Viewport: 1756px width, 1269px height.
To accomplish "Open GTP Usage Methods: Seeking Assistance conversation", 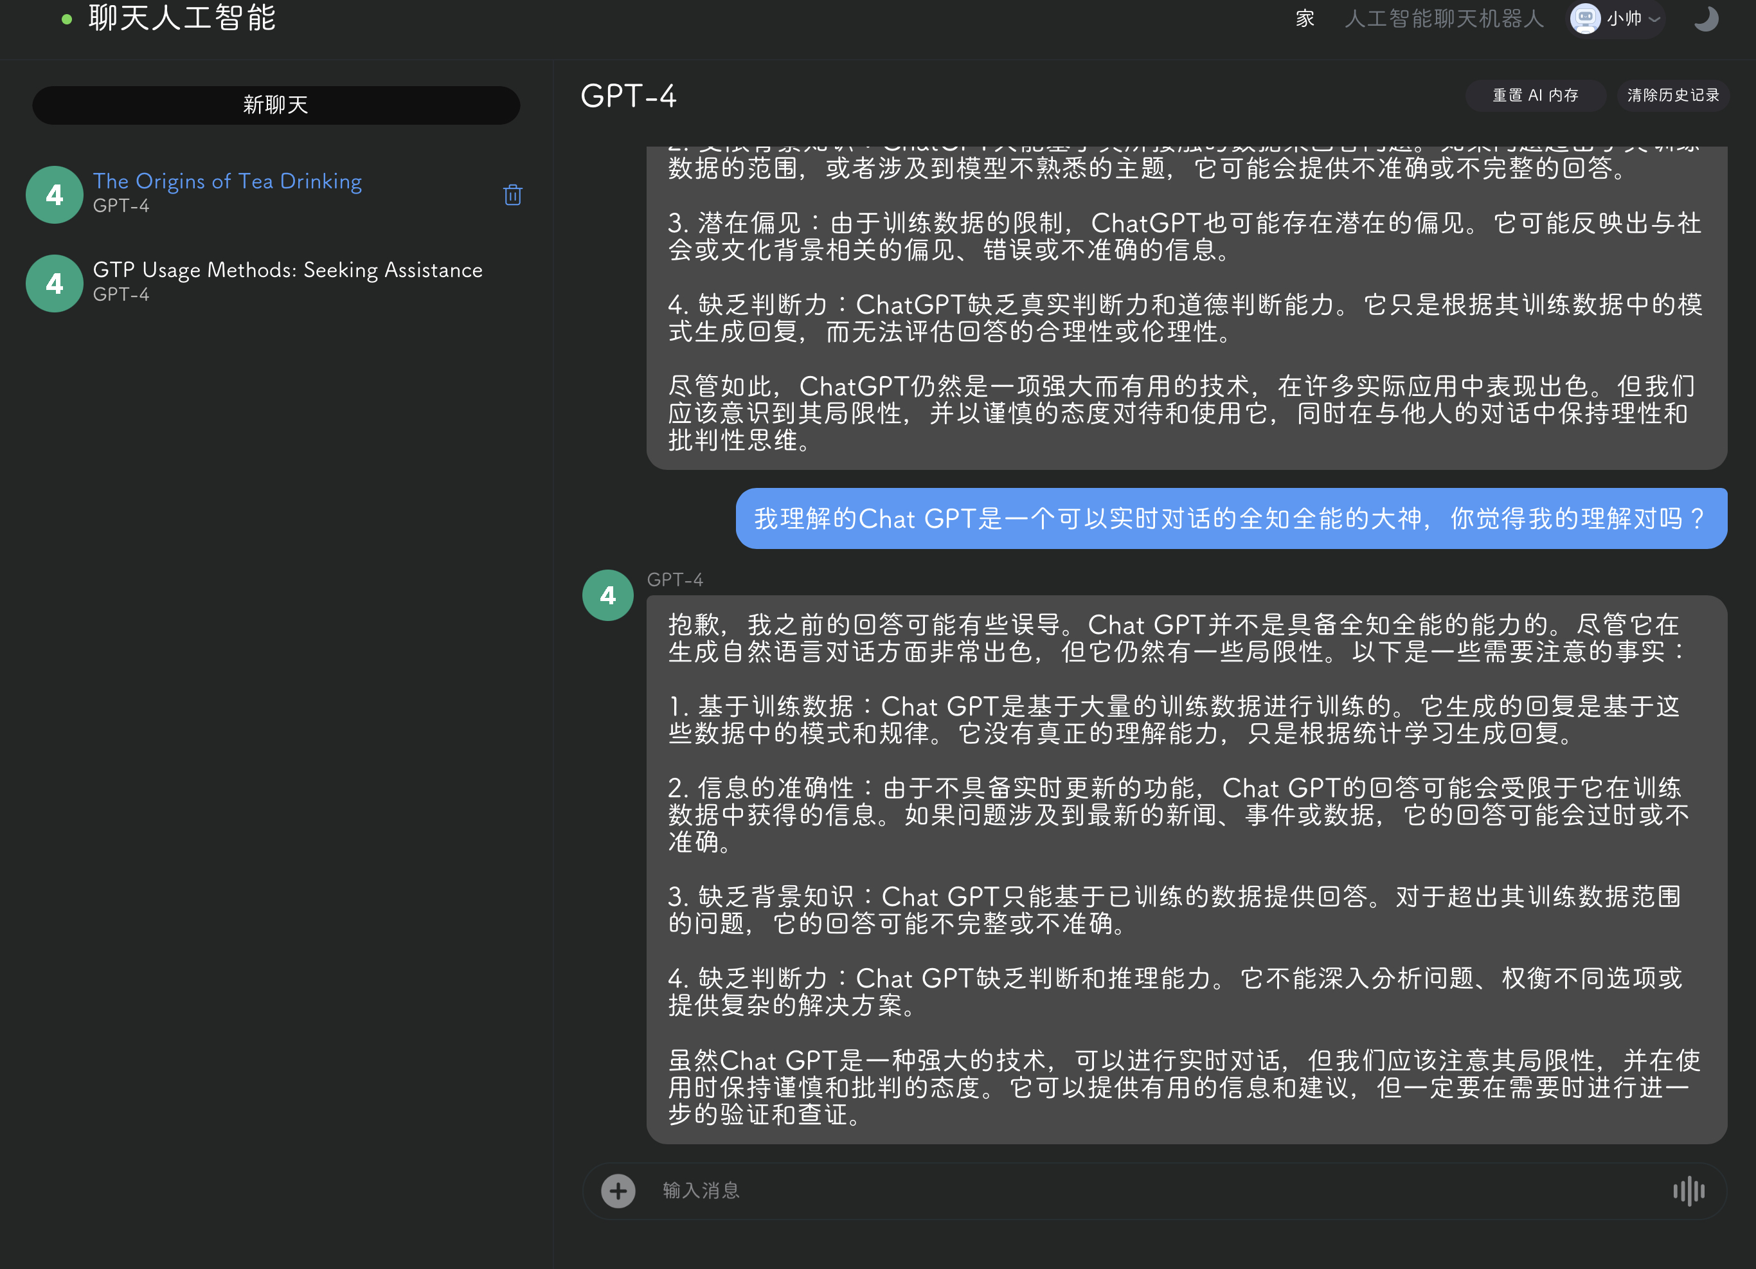I will click(287, 270).
